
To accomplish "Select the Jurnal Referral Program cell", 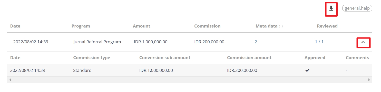I will [97, 42].
